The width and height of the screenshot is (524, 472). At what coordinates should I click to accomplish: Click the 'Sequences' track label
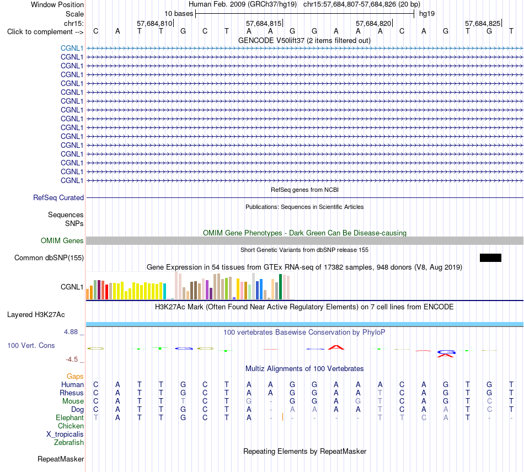(66, 215)
